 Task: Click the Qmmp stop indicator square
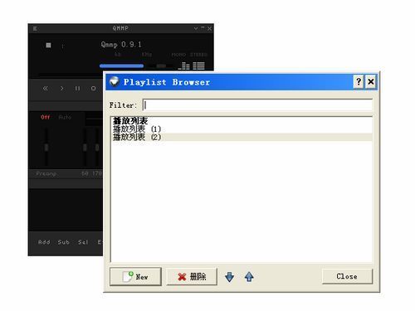click(48, 45)
